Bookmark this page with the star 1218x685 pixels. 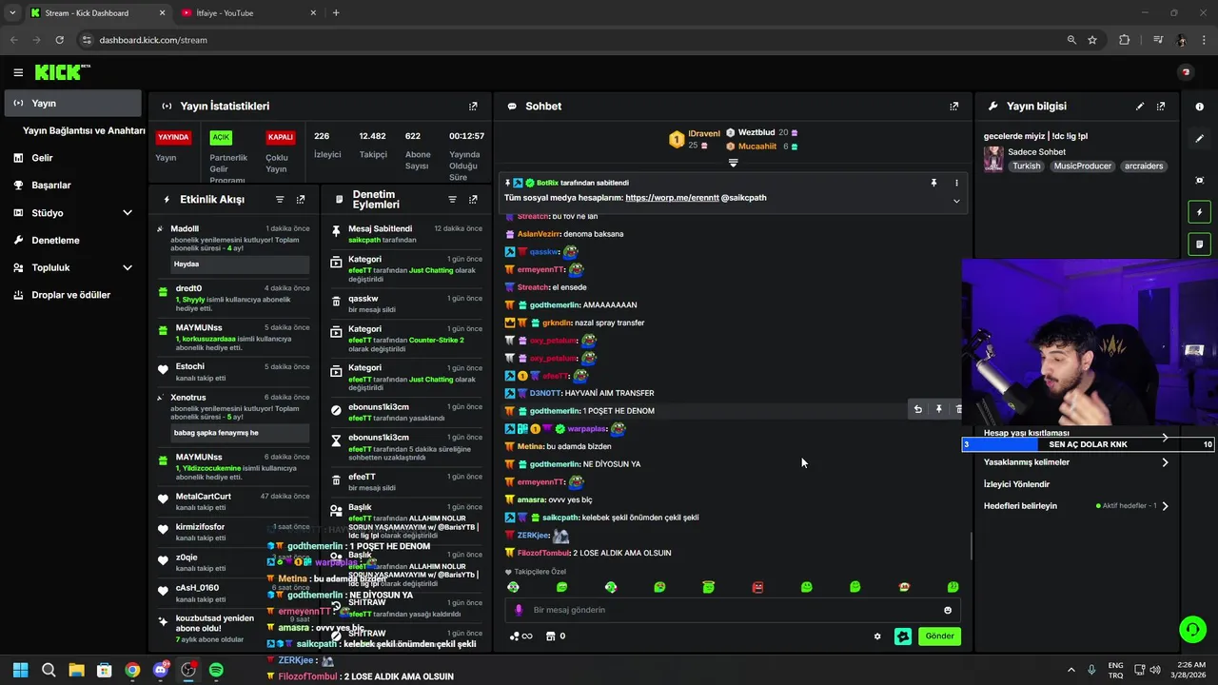click(1092, 40)
